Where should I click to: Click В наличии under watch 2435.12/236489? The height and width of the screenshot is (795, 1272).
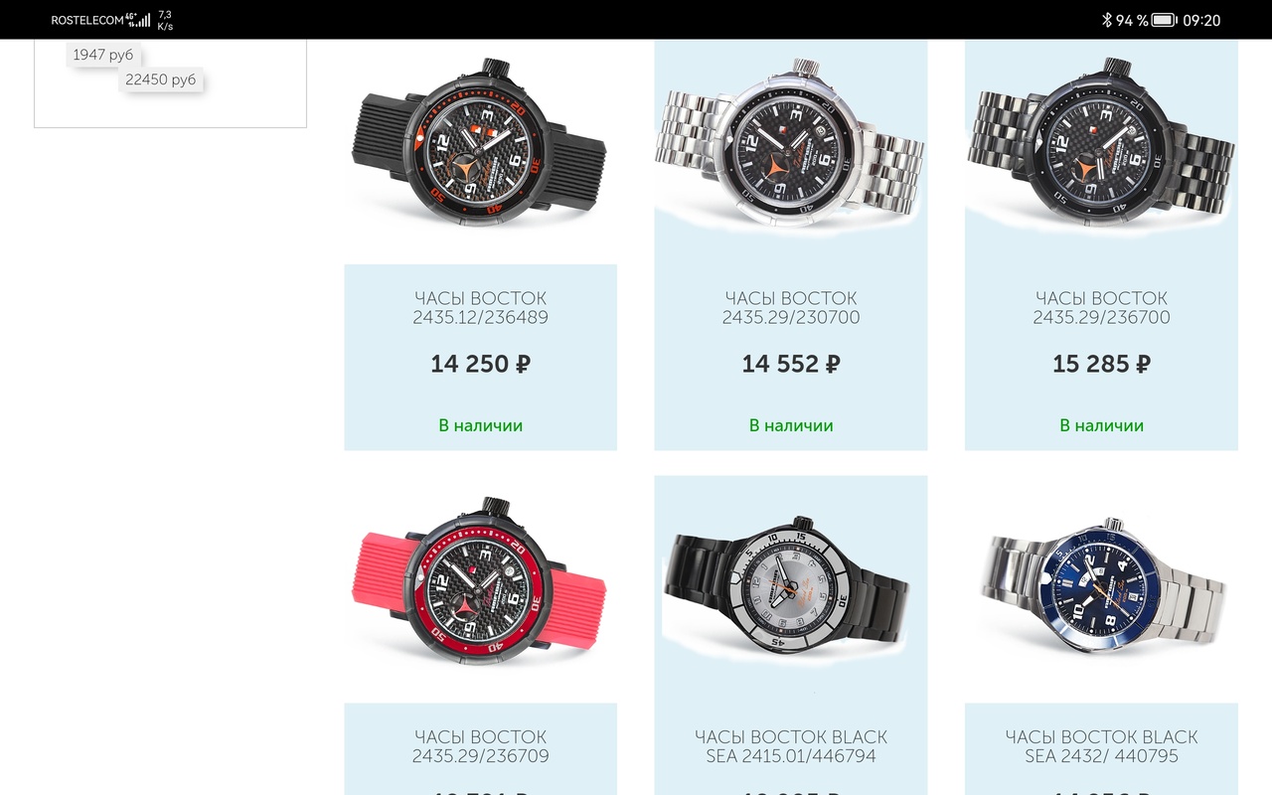[480, 425]
